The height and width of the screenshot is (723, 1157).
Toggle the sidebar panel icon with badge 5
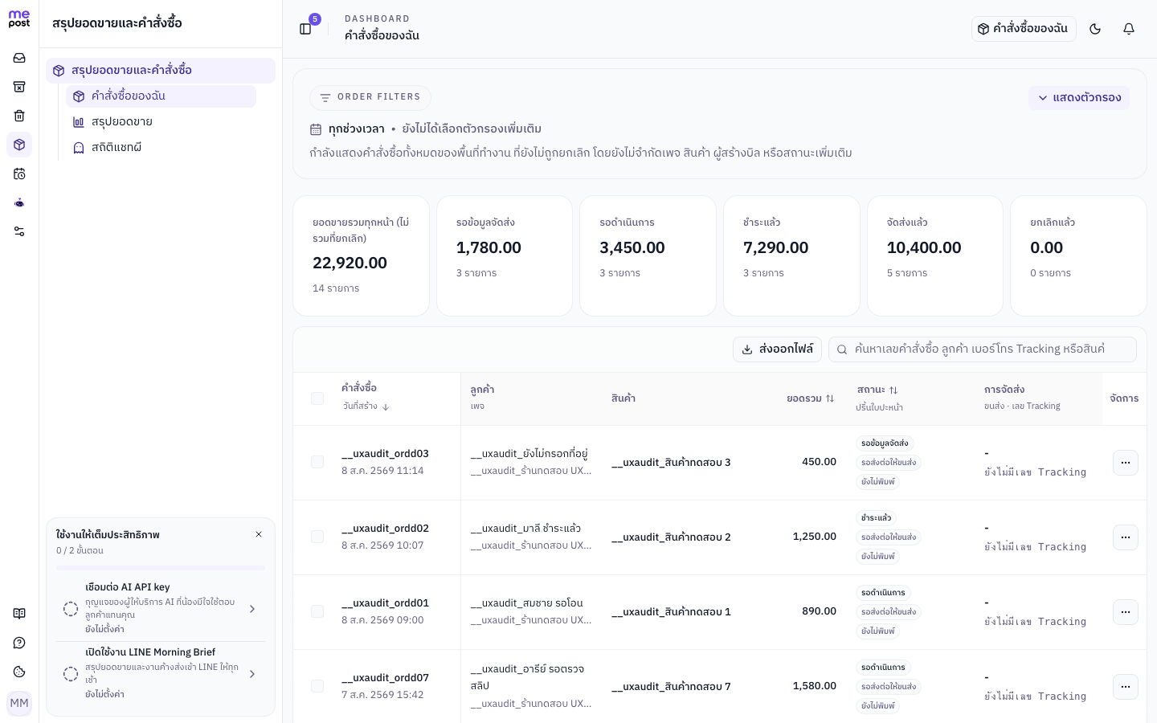pos(305,29)
